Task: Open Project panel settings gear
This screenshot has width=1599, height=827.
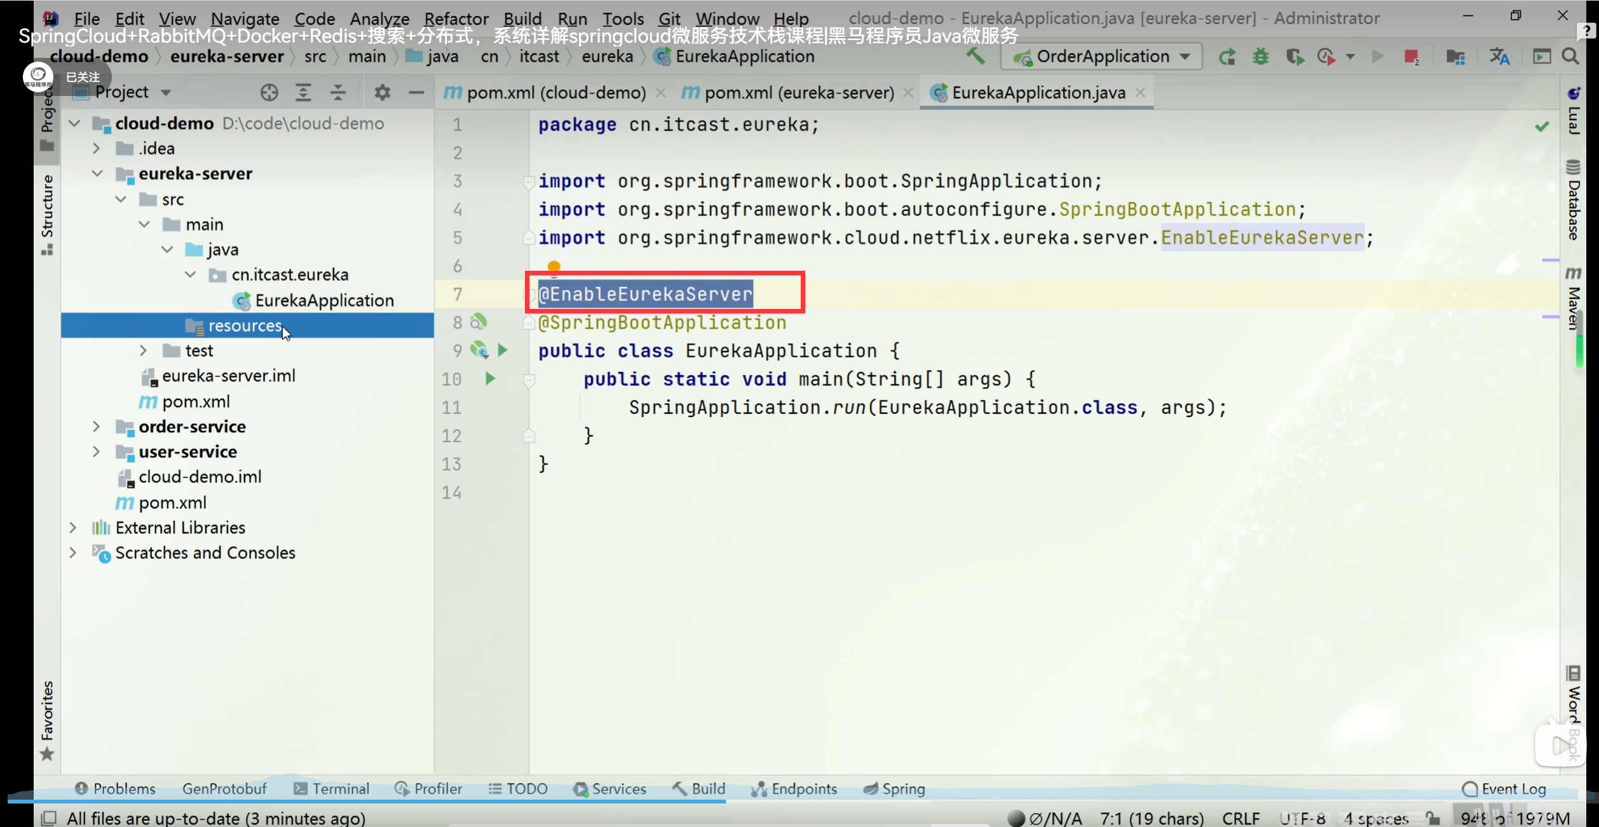Action: [382, 93]
